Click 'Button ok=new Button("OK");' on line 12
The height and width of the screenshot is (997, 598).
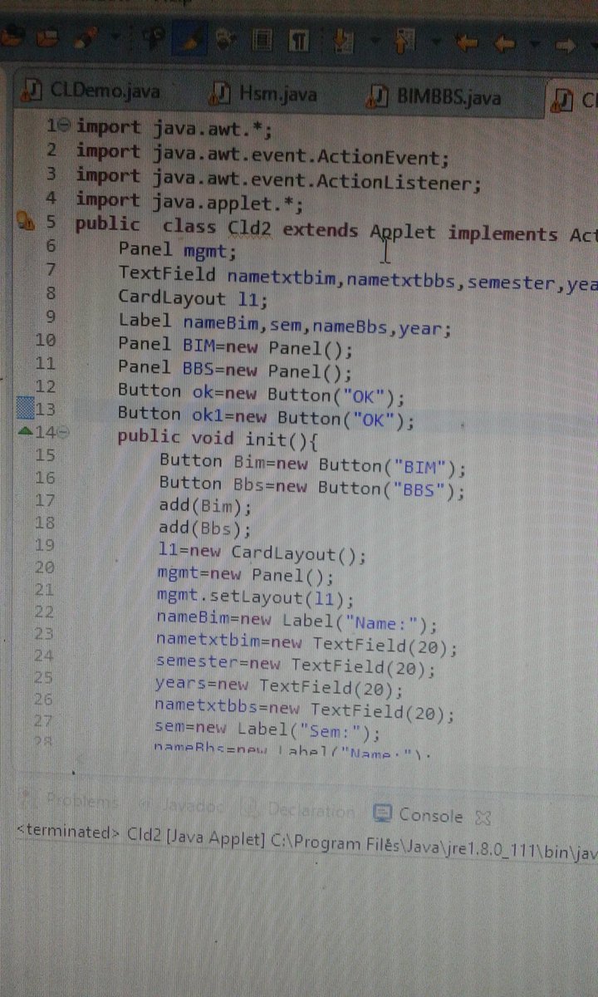pos(261,393)
